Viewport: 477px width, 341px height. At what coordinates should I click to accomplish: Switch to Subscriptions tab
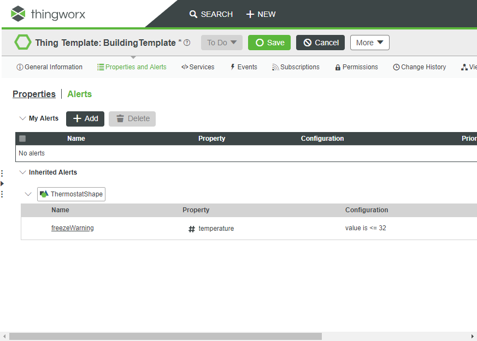(x=296, y=67)
